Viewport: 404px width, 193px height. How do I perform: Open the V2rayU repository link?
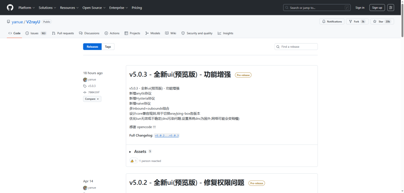(x=33, y=22)
